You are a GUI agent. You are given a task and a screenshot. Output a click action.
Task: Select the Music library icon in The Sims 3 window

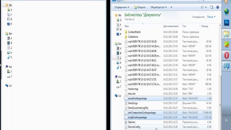tap(118, 68)
